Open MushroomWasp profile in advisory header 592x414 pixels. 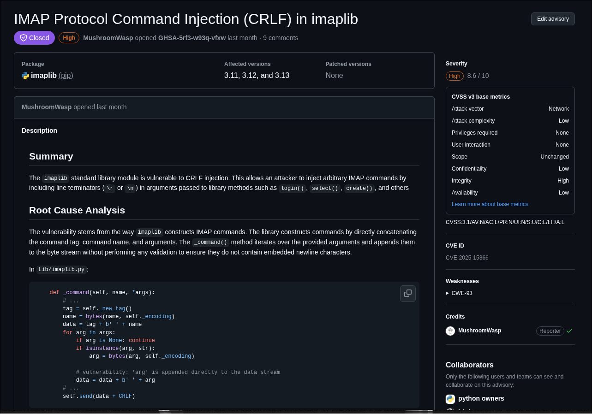108,38
